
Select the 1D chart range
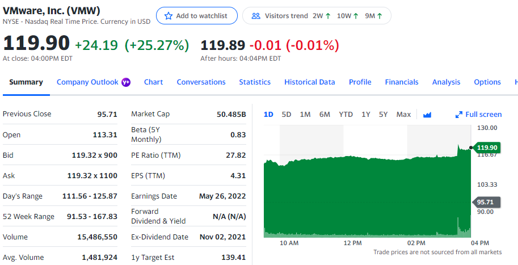tap(268, 115)
